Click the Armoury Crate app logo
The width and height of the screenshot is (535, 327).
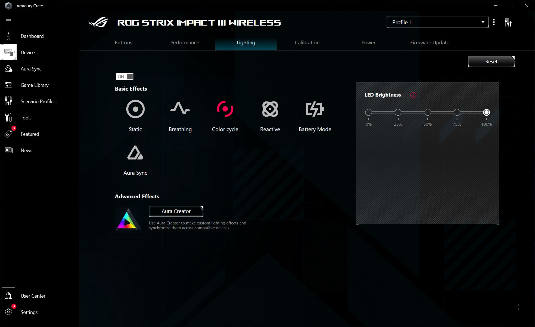(x=8, y=6)
